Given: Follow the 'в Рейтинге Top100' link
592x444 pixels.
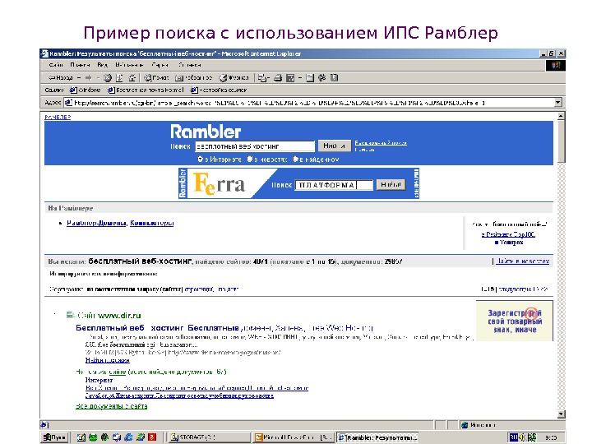Looking at the screenshot, I should pyautogui.click(x=509, y=234).
